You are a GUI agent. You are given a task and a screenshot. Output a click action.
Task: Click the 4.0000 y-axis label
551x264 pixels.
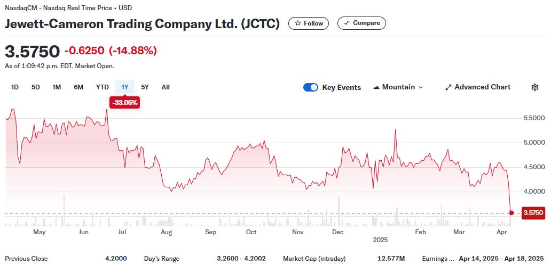click(x=534, y=192)
